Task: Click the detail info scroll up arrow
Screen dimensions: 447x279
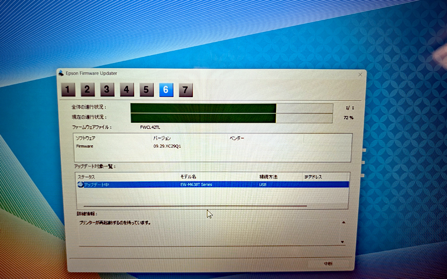Action: point(344,222)
